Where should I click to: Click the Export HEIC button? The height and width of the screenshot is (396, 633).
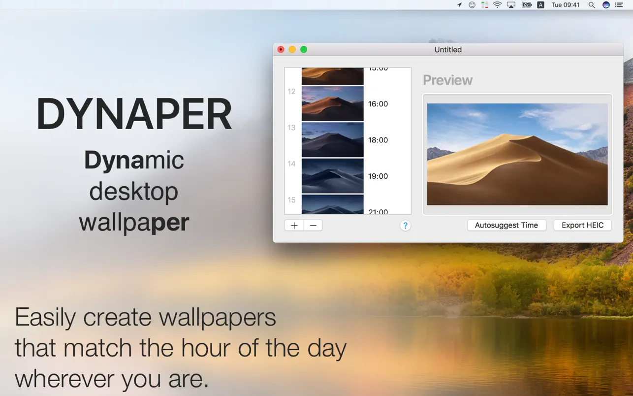pos(582,225)
